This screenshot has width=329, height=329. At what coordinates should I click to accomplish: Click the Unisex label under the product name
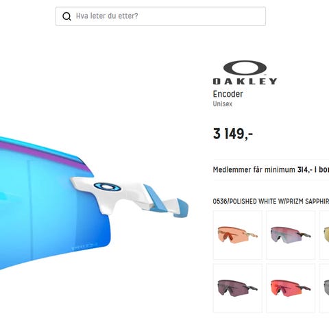point(223,104)
